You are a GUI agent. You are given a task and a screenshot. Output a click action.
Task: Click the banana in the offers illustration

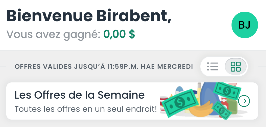pos(200,109)
